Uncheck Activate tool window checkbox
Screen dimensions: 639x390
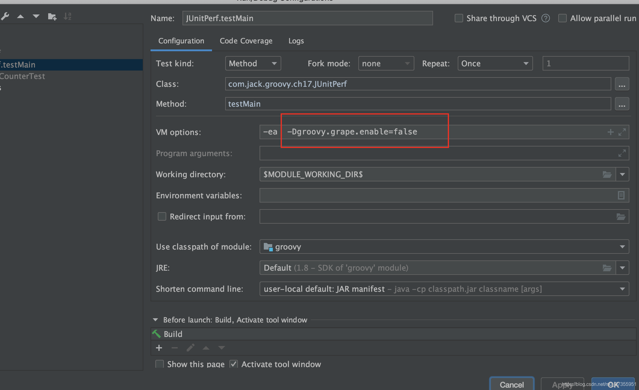pos(234,364)
